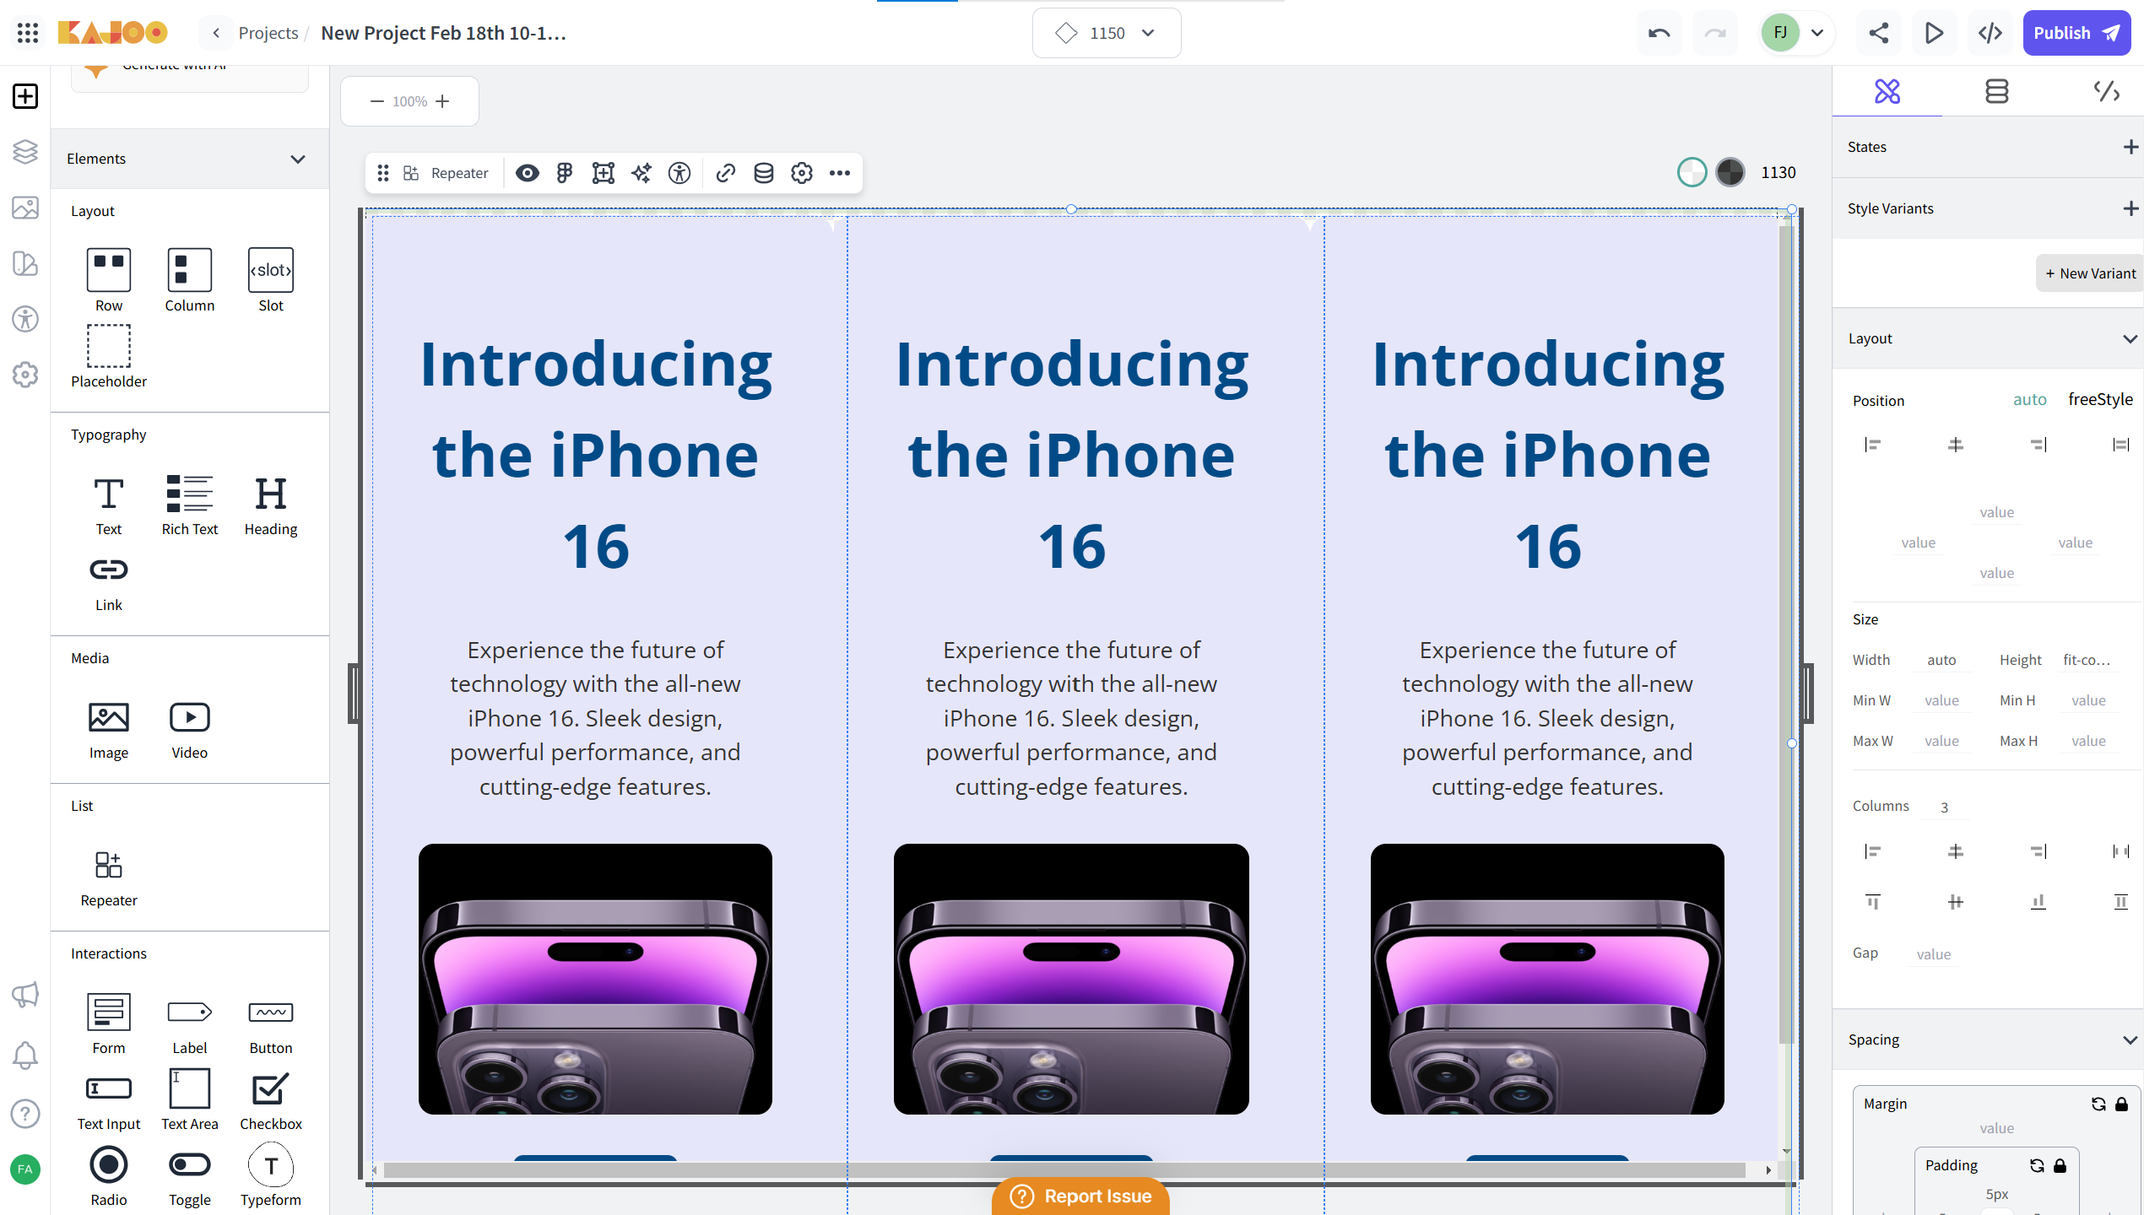
Task: Open the data source database icon
Action: [x=763, y=173]
